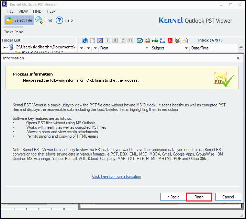The image size is (246, 219).
Task: Close the Information dialog with X
Action: coord(238,58)
